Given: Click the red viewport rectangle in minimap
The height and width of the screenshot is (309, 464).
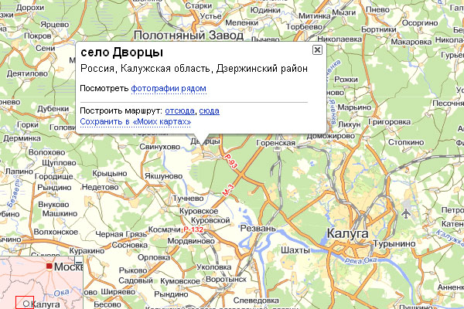Looking at the screenshot, I should [25, 303].
